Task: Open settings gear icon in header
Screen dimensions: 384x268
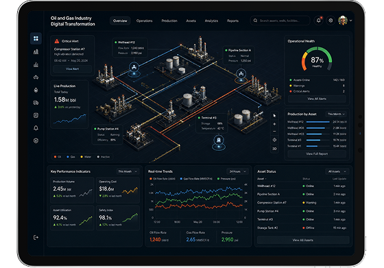Action: point(331,21)
